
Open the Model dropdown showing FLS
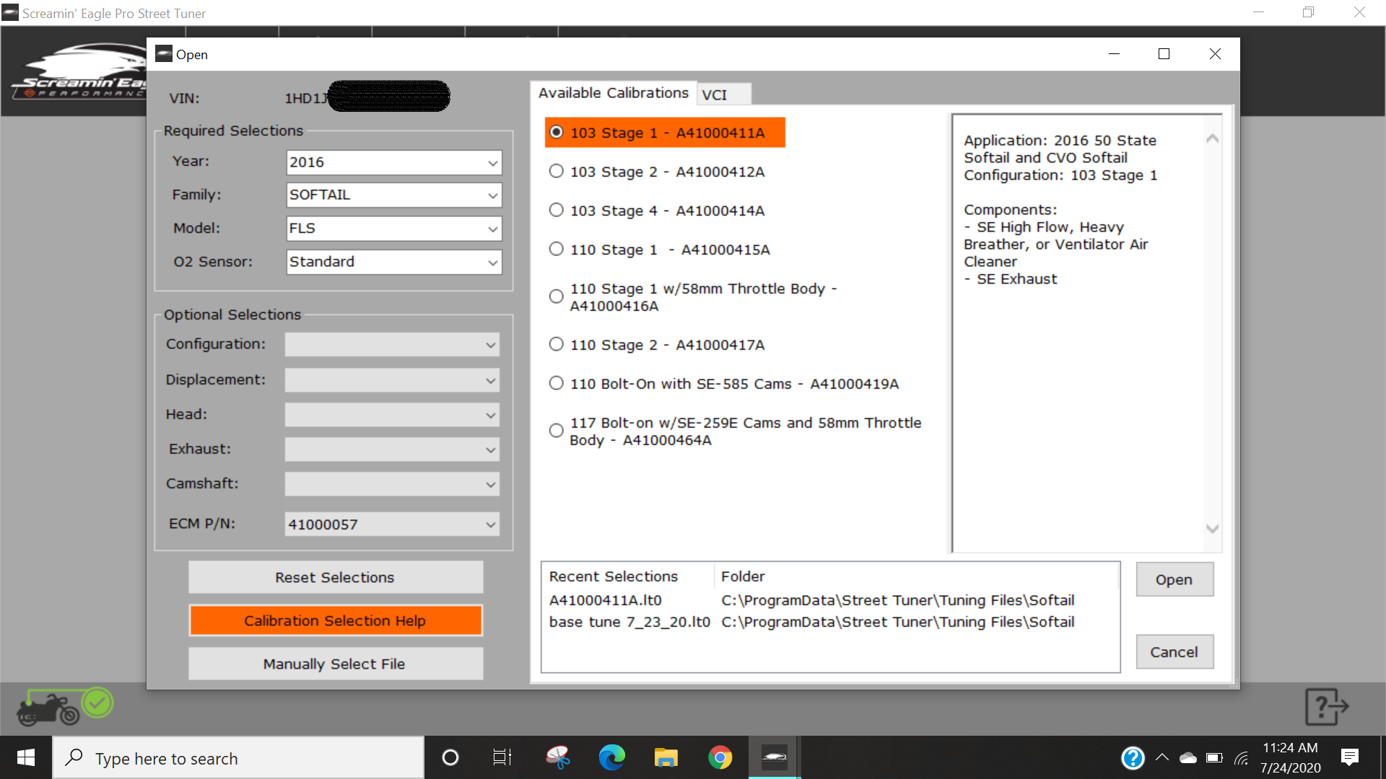coord(393,229)
